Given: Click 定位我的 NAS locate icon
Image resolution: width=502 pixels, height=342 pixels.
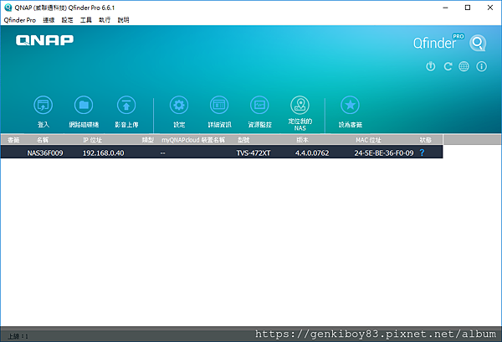Looking at the screenshot, I should pyautogui.click(x=300, y=106).
